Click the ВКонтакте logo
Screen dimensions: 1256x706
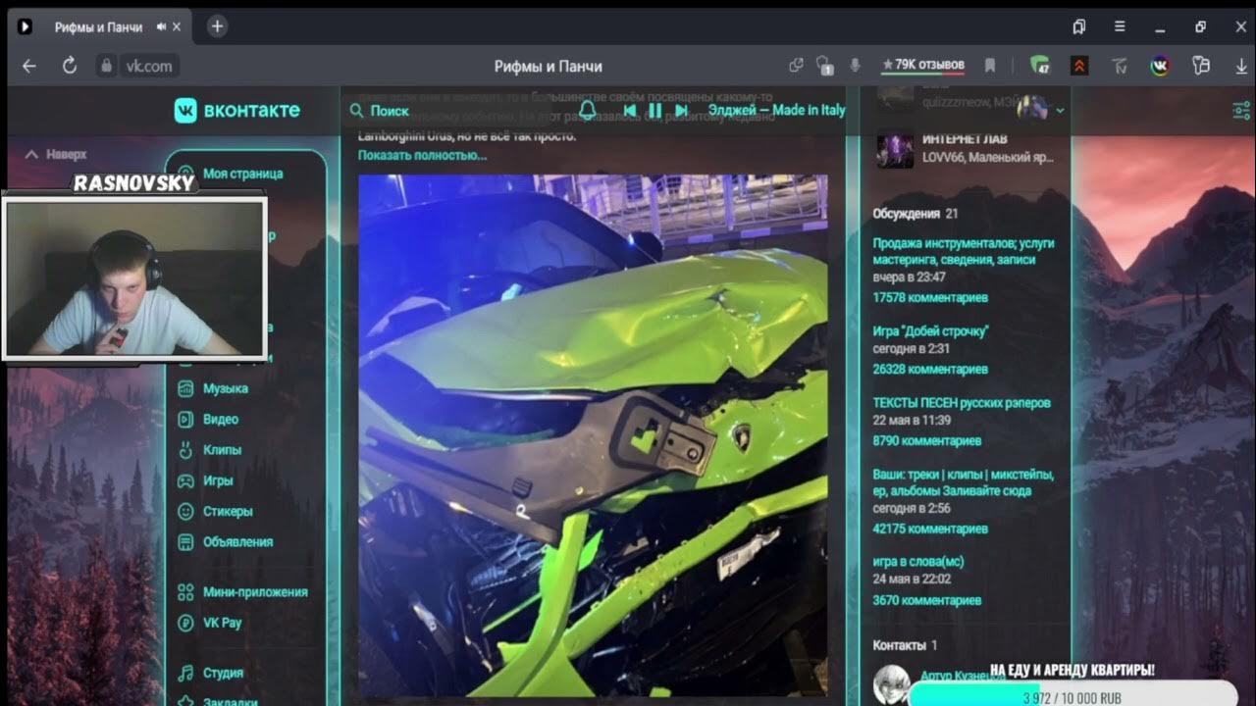237,110
